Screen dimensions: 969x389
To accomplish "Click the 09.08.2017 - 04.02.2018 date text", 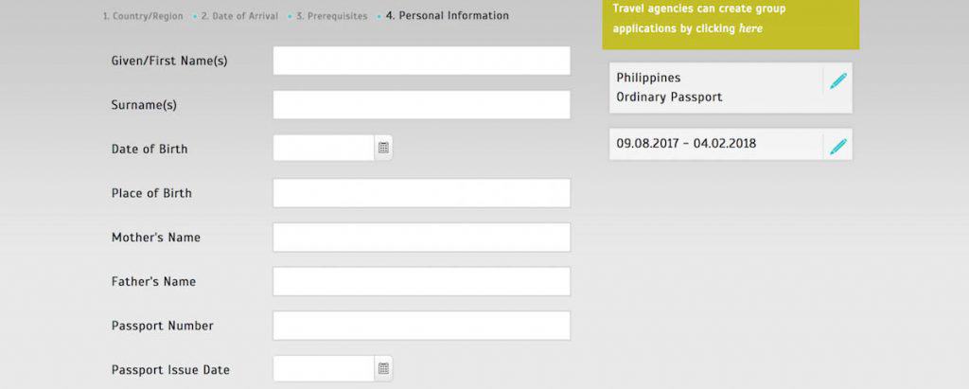I will coord(686,144).
